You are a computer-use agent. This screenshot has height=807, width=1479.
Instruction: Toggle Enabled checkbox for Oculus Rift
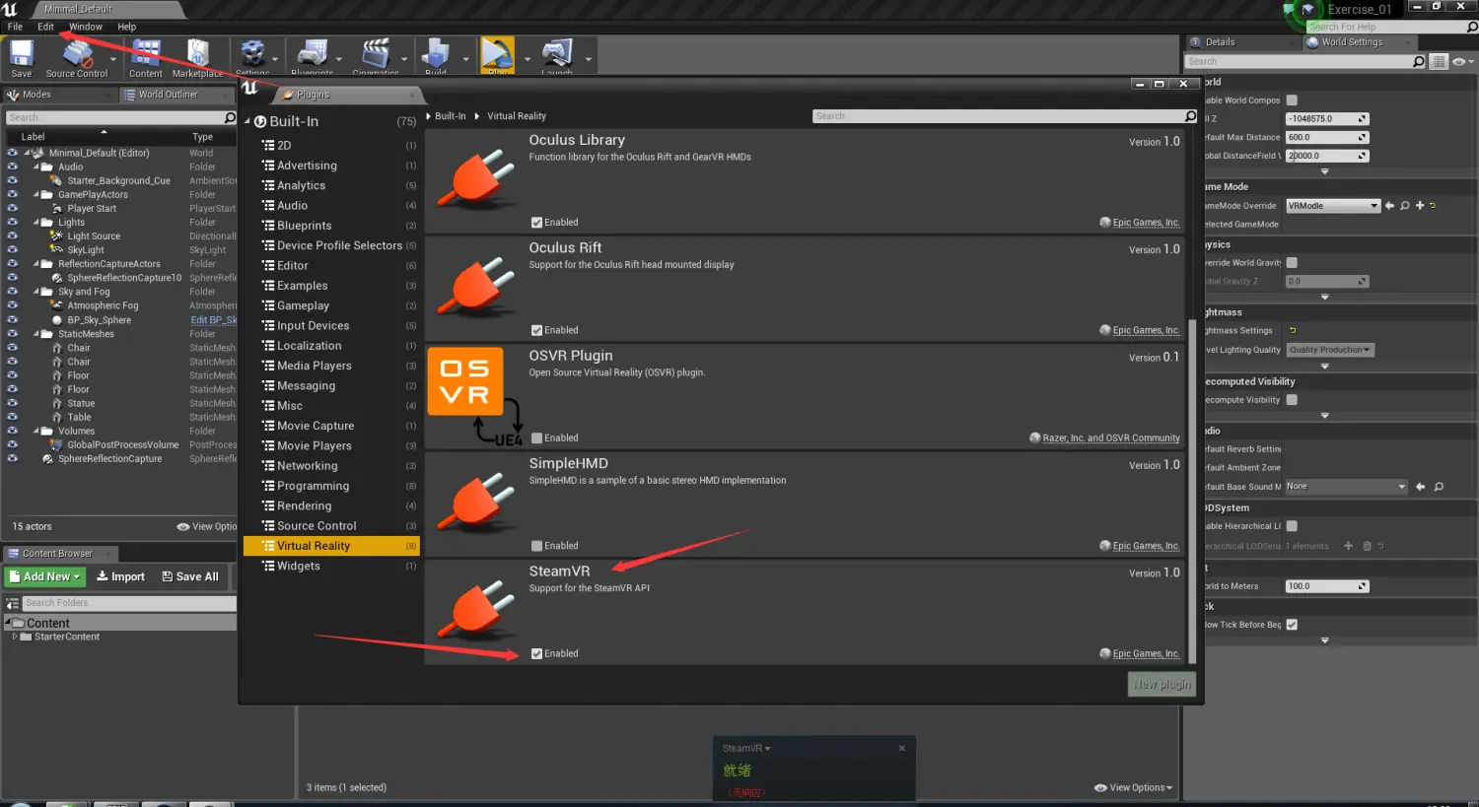tap(536, 330)
